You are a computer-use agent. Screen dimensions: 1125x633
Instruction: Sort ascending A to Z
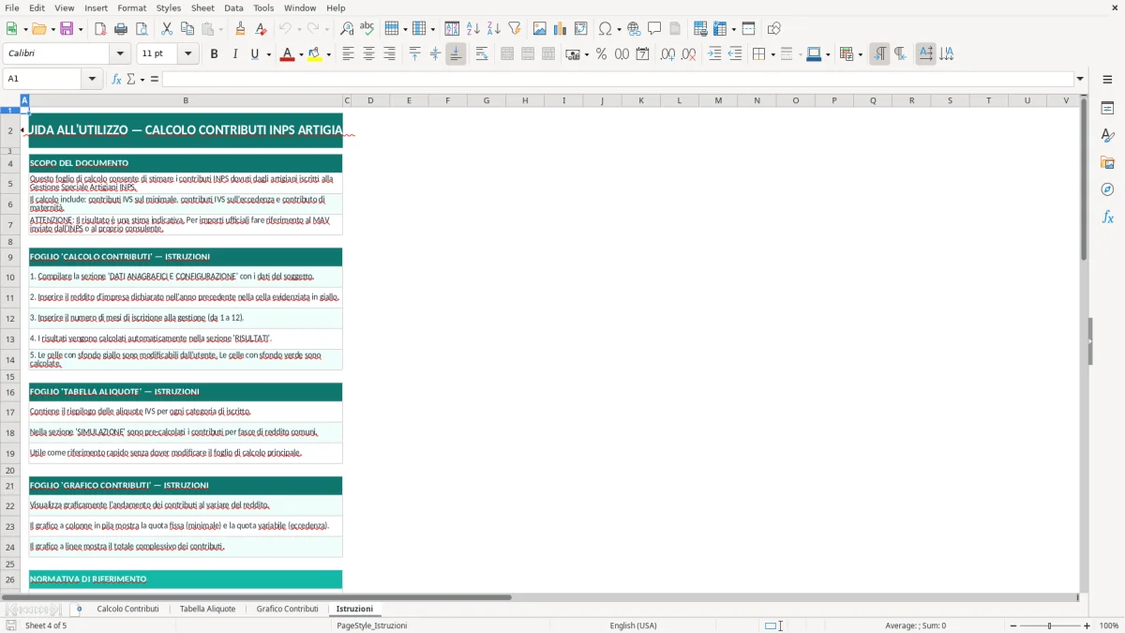pyautogui.click(x=473, y=29)
